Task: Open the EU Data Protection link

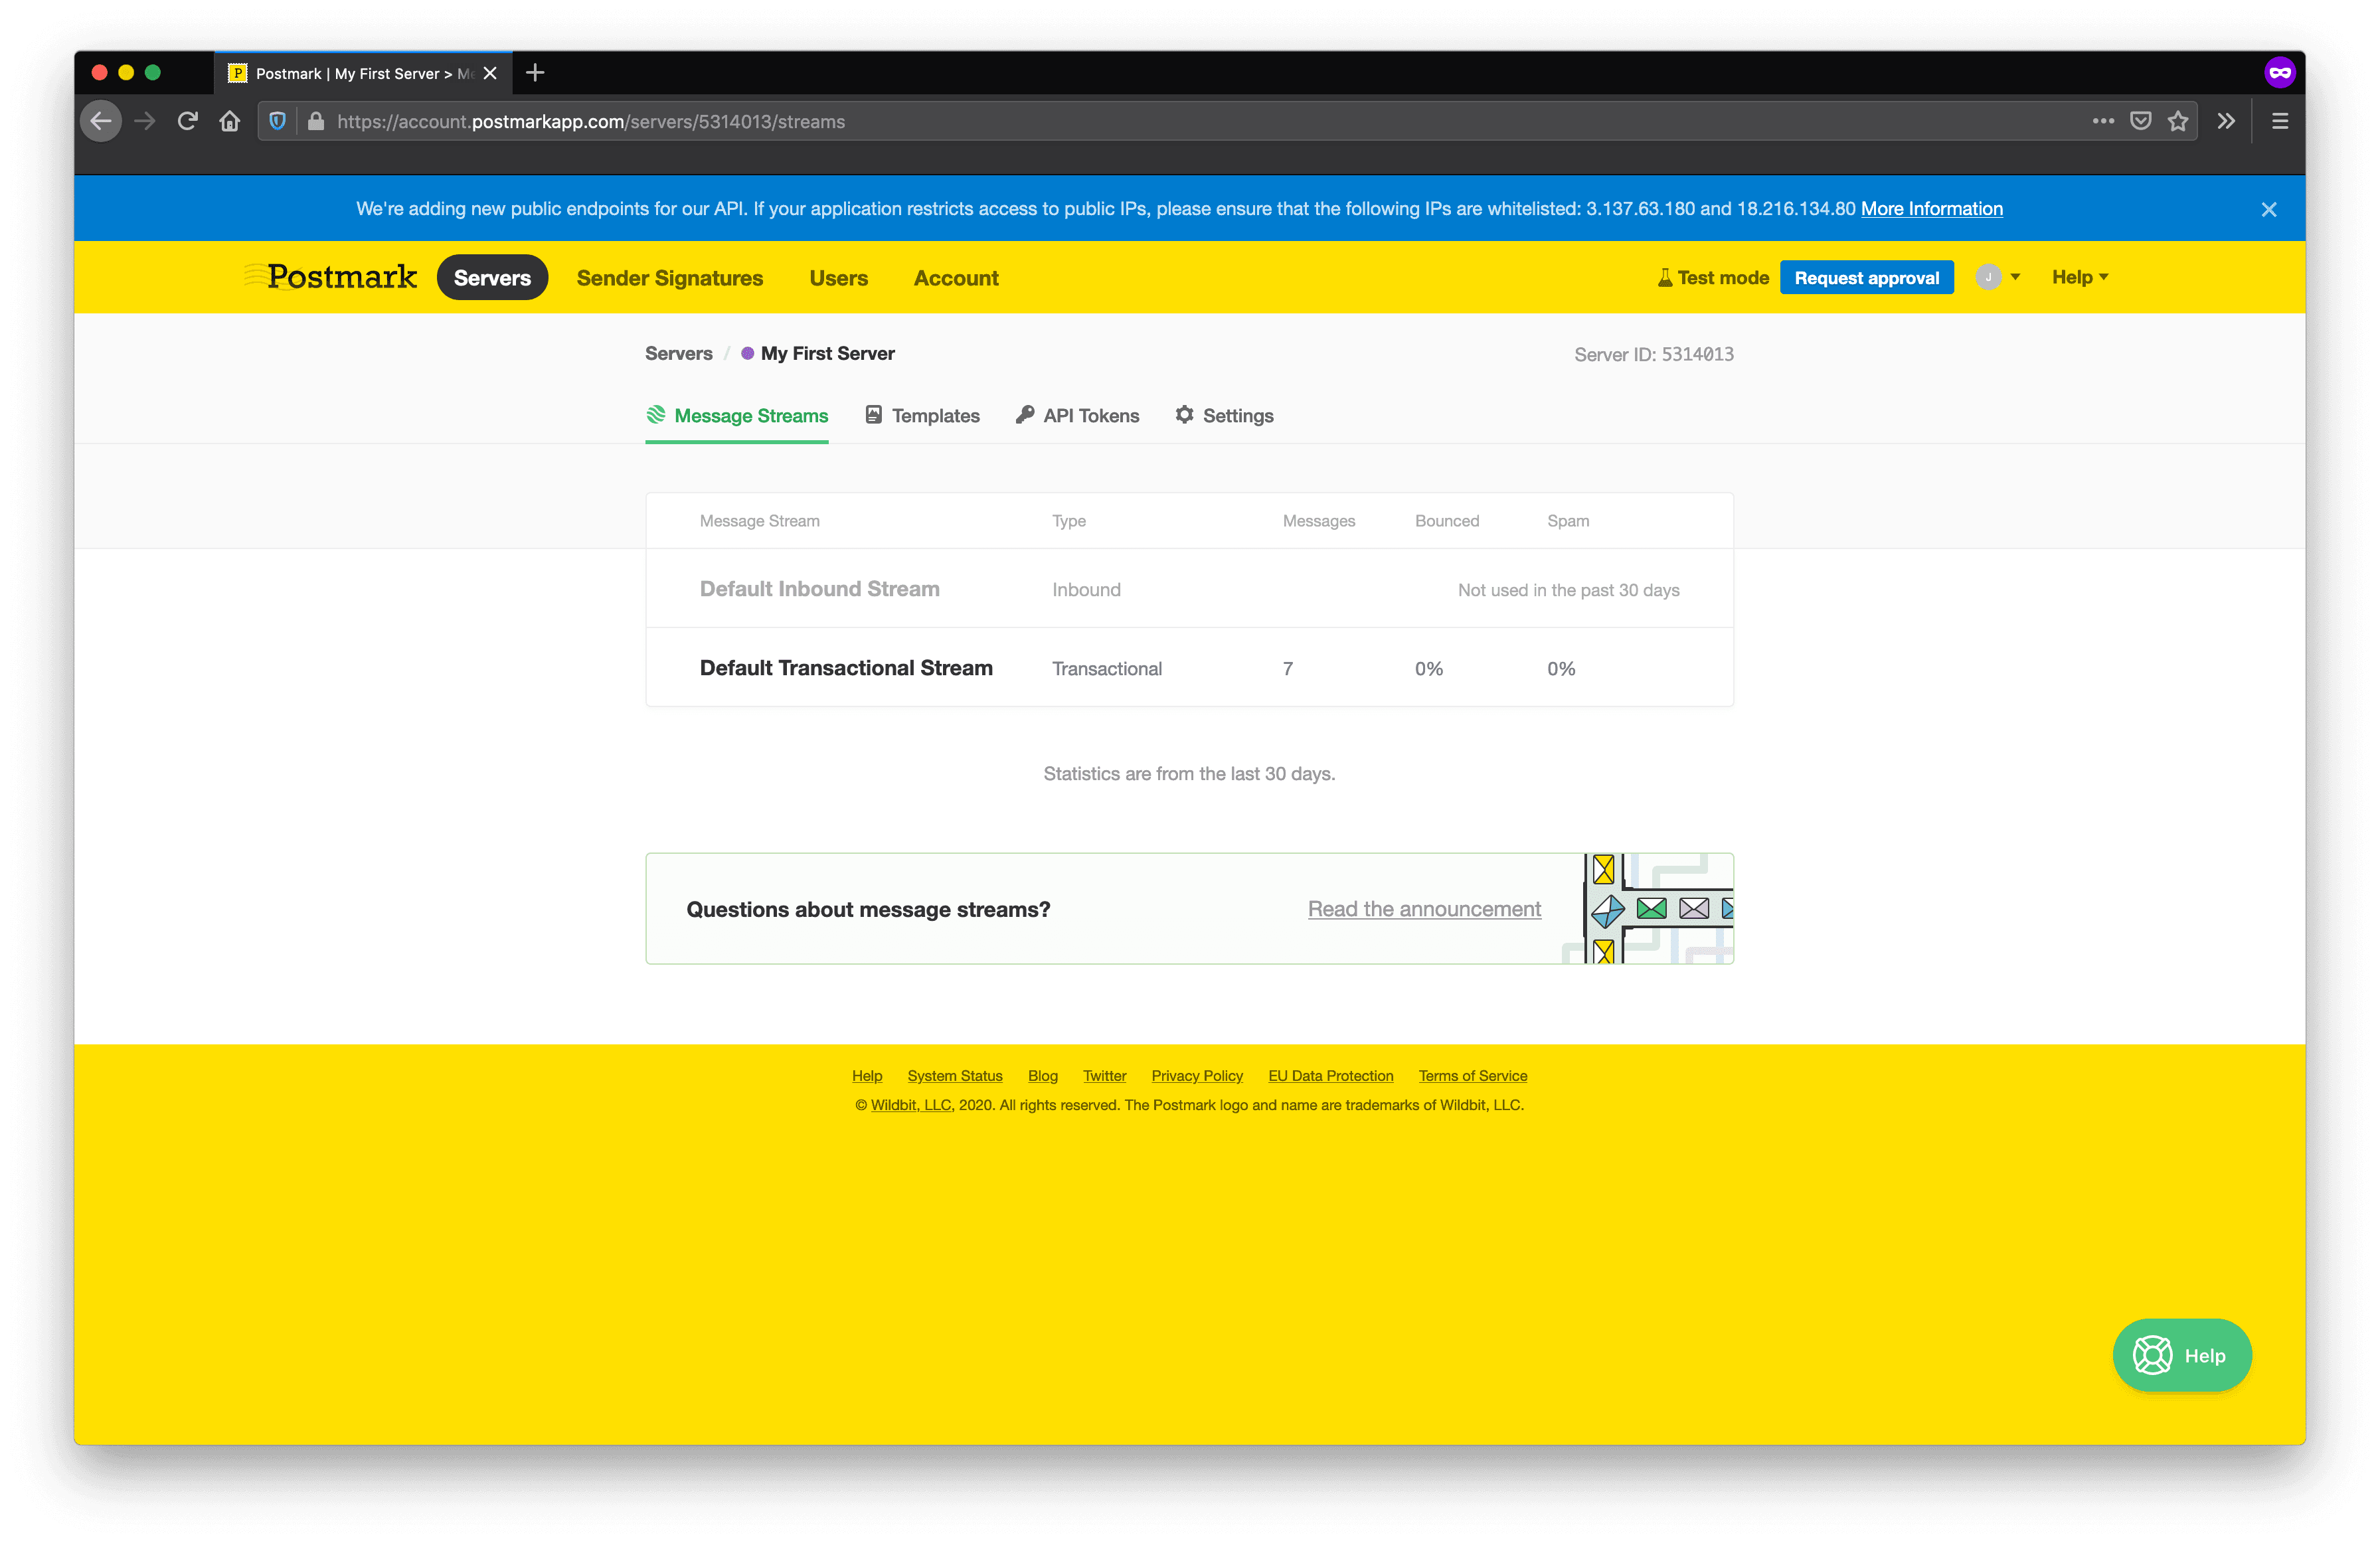Action: [1330, 1075]
